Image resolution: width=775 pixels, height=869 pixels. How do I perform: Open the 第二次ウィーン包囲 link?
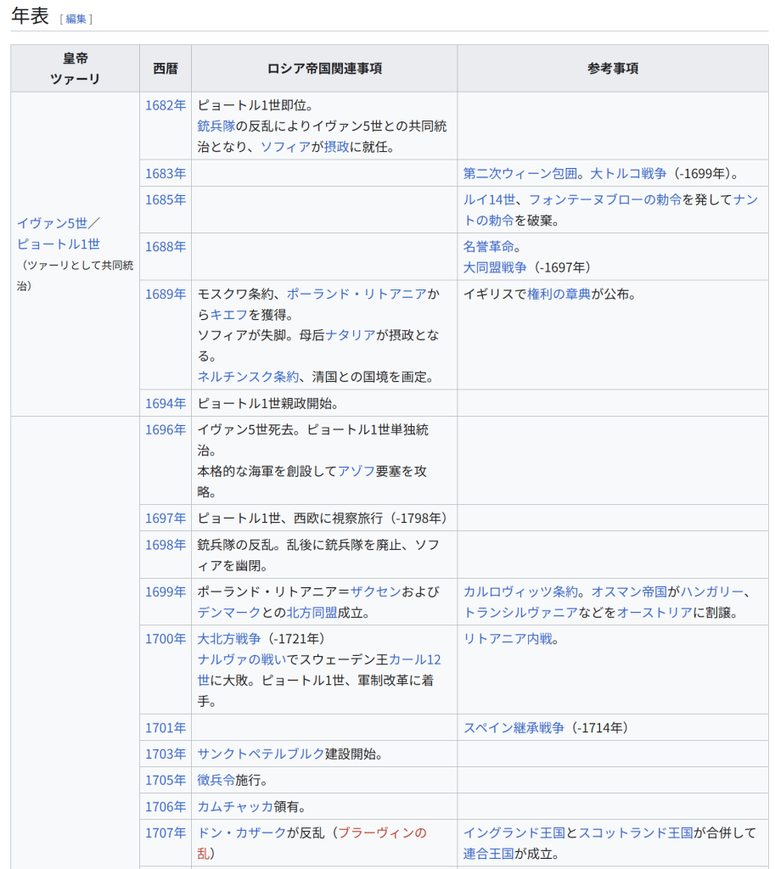pyautogui.click(x=519, y=173)
